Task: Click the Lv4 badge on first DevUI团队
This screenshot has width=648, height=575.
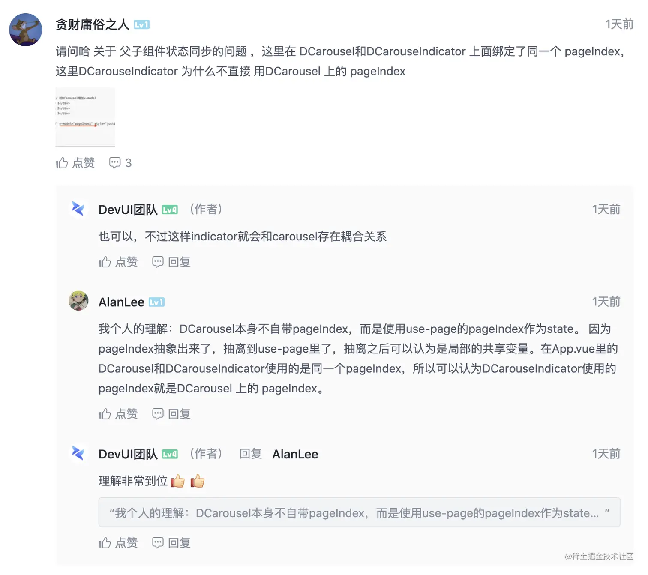Action: 170,210
